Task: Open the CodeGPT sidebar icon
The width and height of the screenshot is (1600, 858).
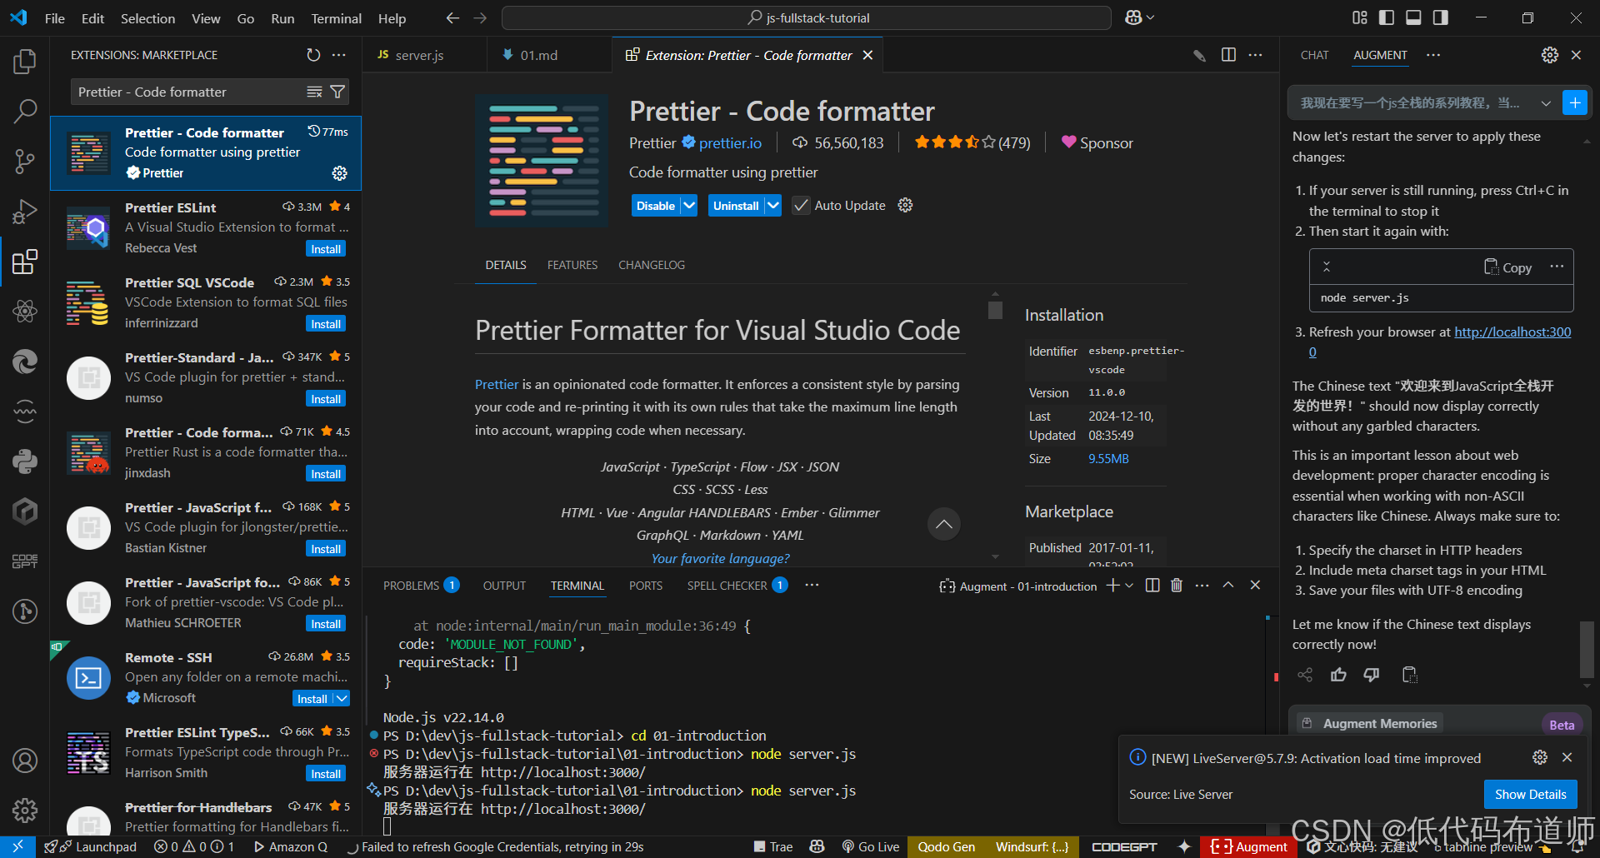Action: [25, 561]
